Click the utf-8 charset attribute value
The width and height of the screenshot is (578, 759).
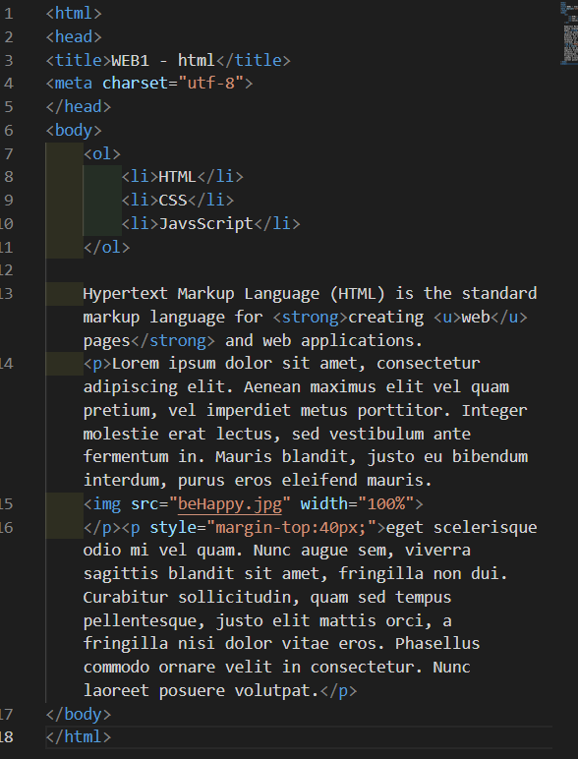(211, 84)
